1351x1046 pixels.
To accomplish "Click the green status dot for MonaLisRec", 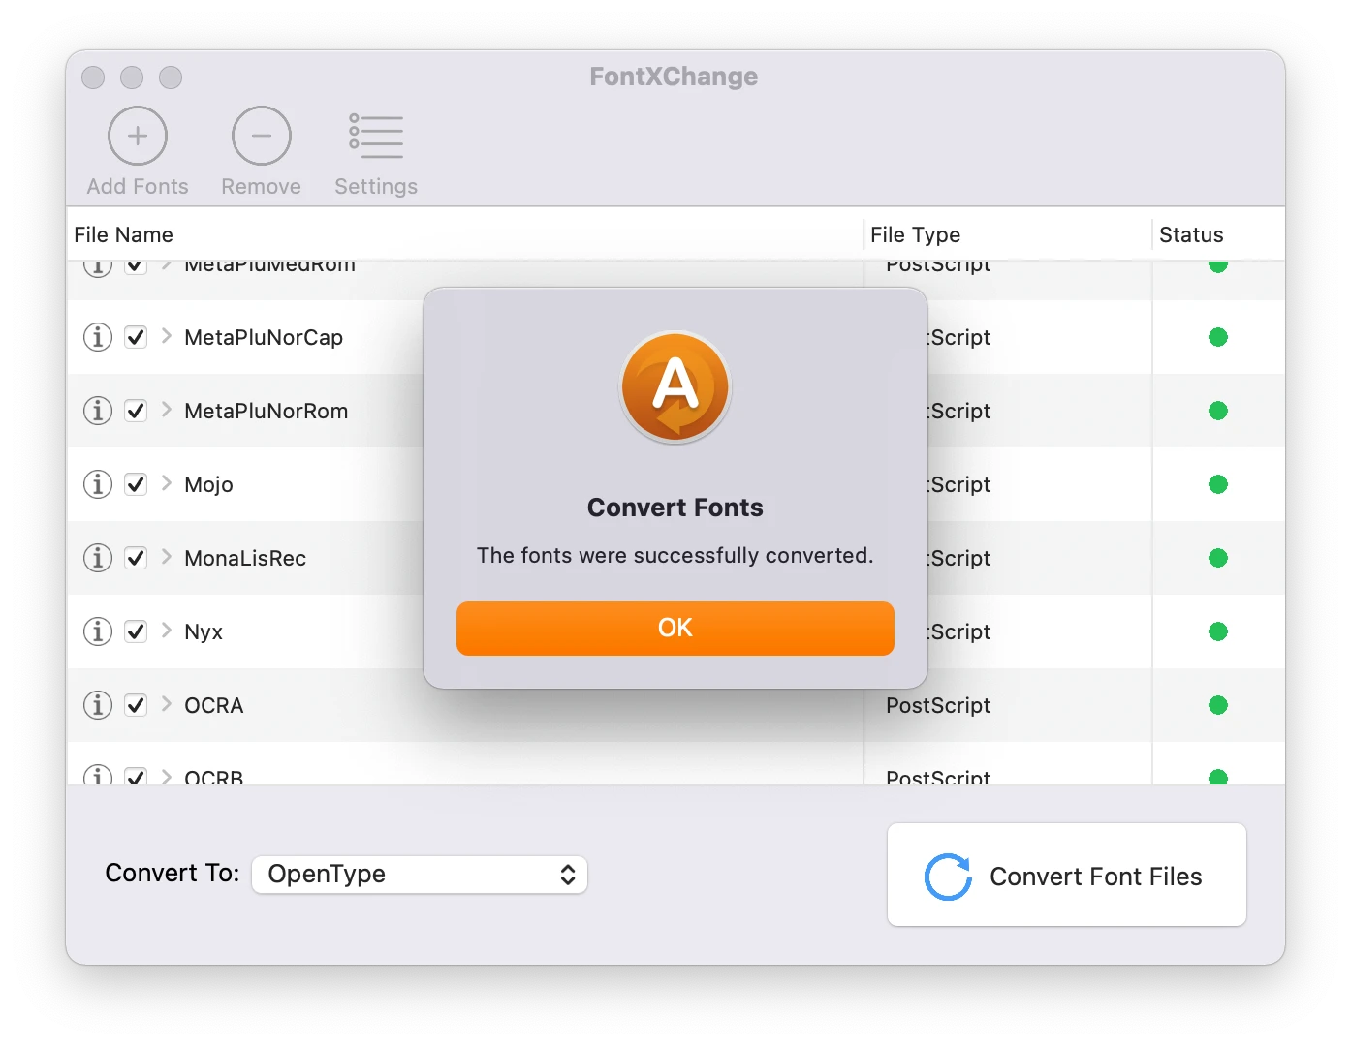I will click(x=1218, y=558).
